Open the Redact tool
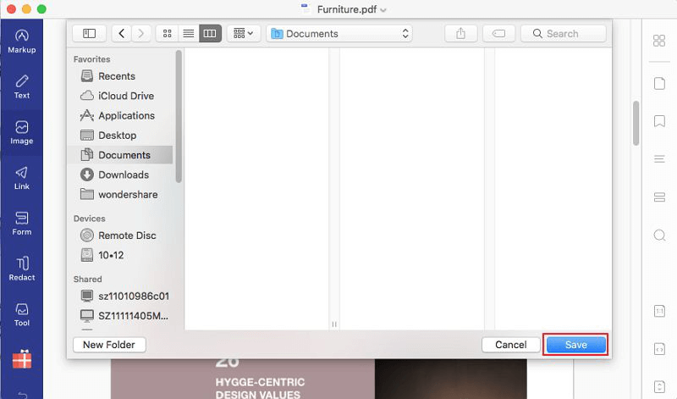 click(x=22, y=269)
